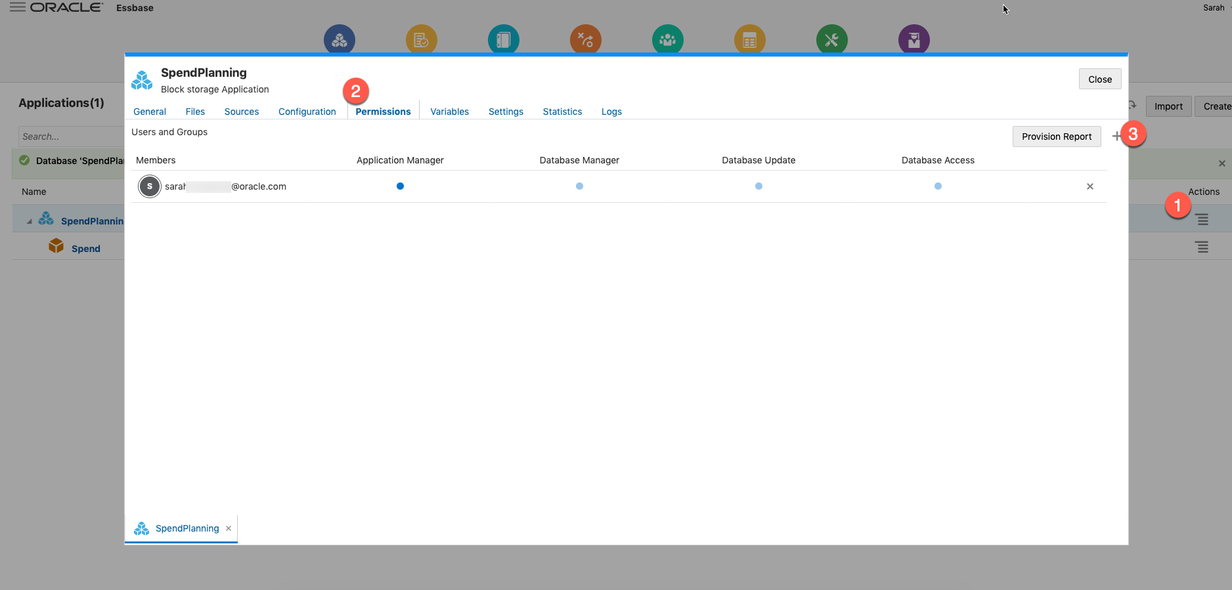1232x590 pixels.
Task: Select Database Access role for sarah
Action: (x=938, y=186)
